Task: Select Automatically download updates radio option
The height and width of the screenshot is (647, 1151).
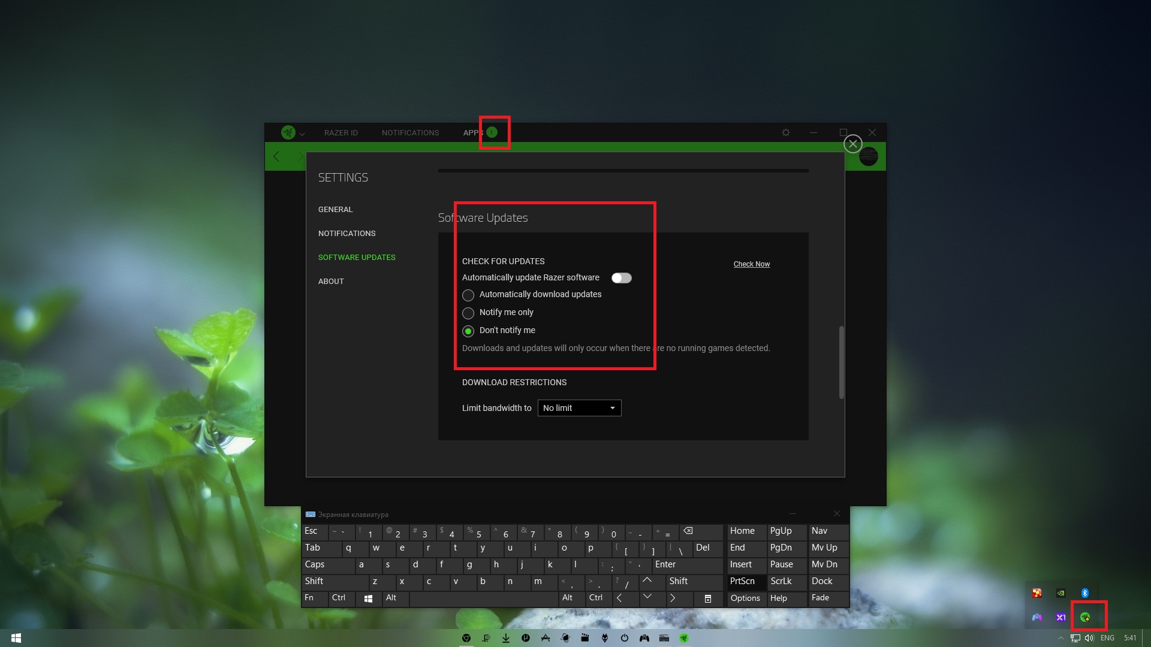Action: (468, 295)
